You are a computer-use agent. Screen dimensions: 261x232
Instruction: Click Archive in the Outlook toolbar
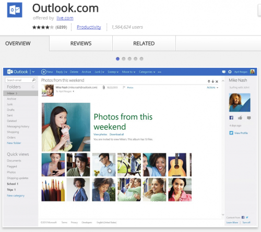click(x=86, y=72)
